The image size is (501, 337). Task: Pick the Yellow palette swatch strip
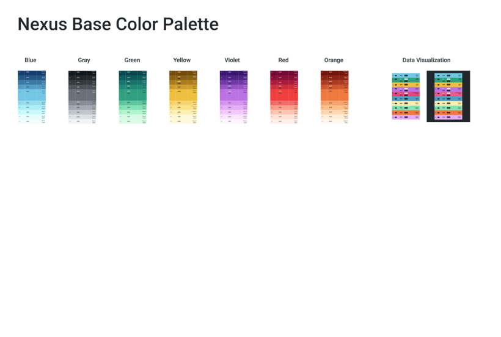click(183, 98)
